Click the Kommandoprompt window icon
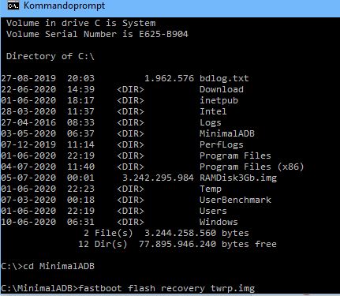The image size is (340, 296). pos(13,6)
